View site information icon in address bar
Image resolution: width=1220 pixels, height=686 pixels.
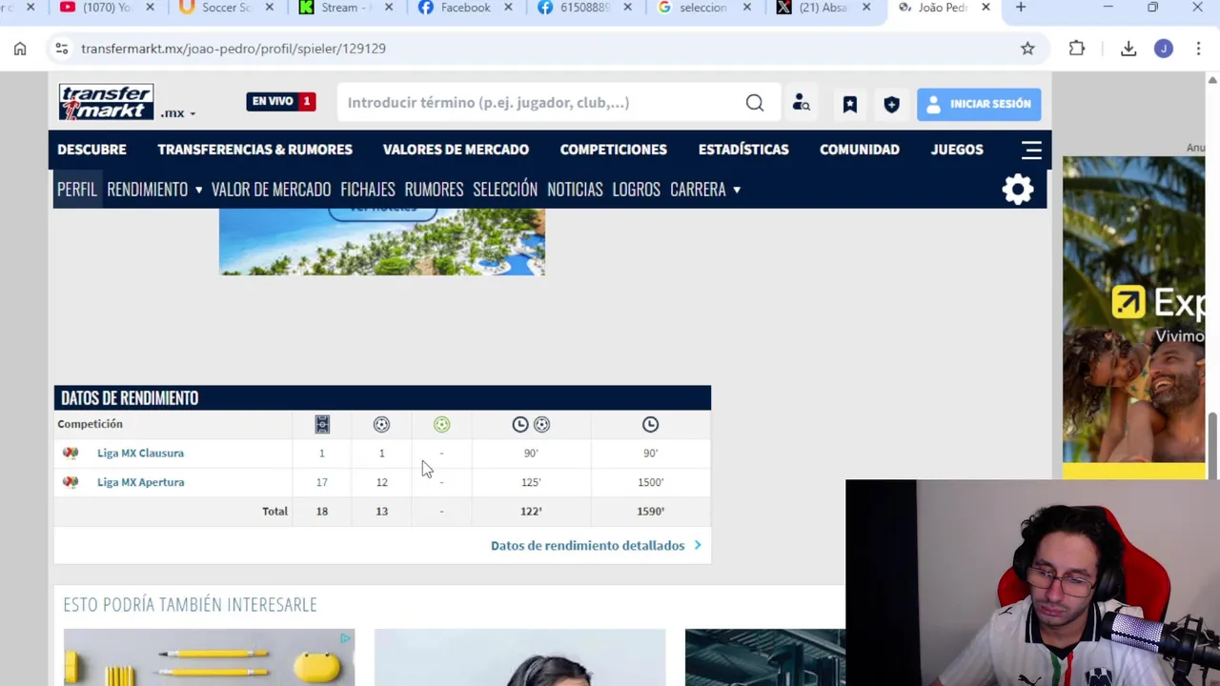pyautogui.click(x=61, y=49)
